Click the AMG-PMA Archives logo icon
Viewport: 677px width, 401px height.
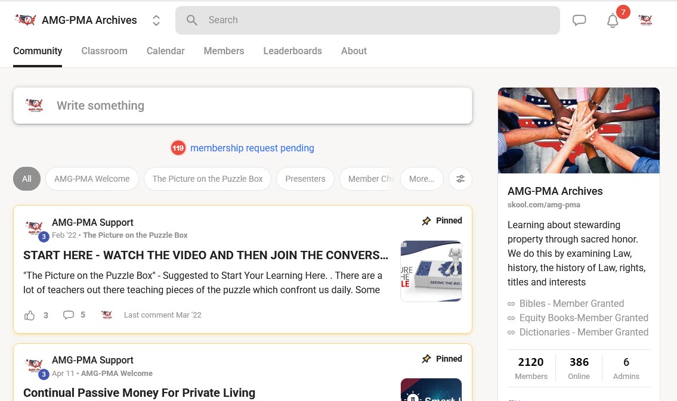pyautogui.click(x=26, y=20)
